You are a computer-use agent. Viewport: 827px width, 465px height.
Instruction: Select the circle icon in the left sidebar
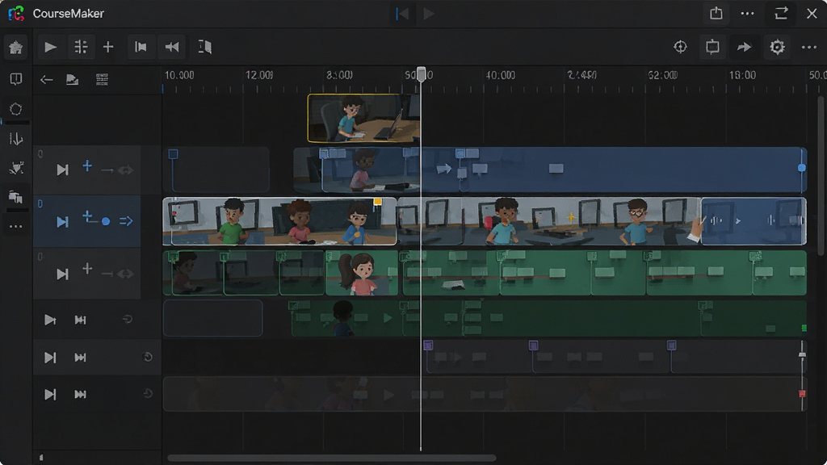tap(16, 109)
